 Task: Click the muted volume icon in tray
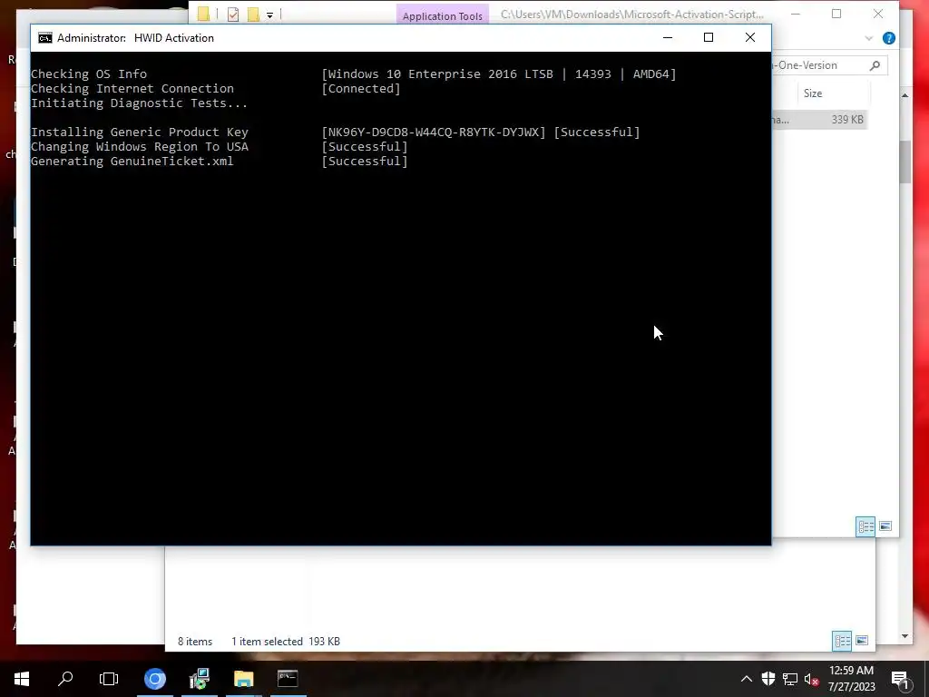click(x=811, y=679)
